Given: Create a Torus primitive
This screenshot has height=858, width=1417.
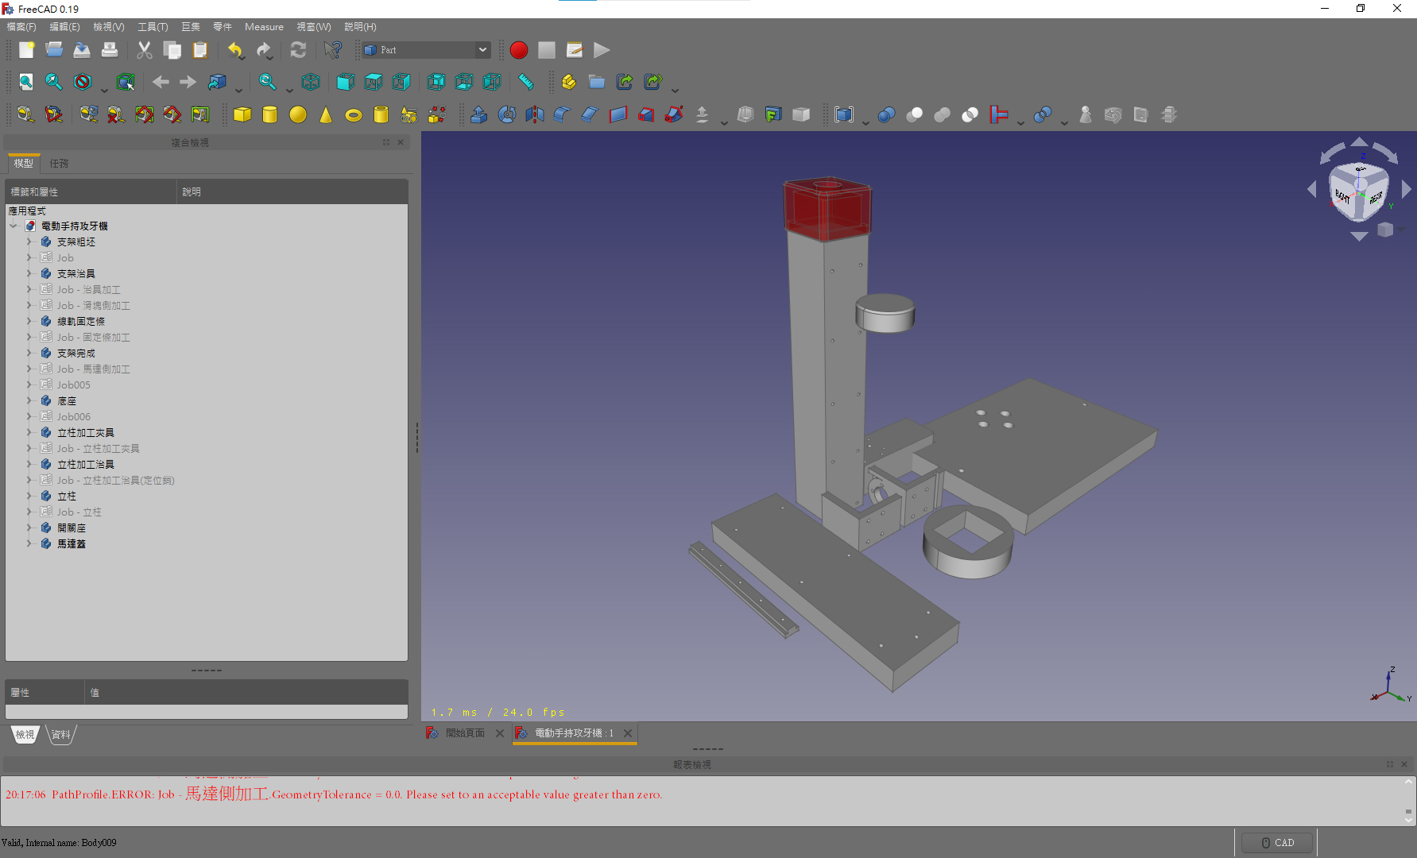Looking at the screenshot, I should [x=354, y=115].
